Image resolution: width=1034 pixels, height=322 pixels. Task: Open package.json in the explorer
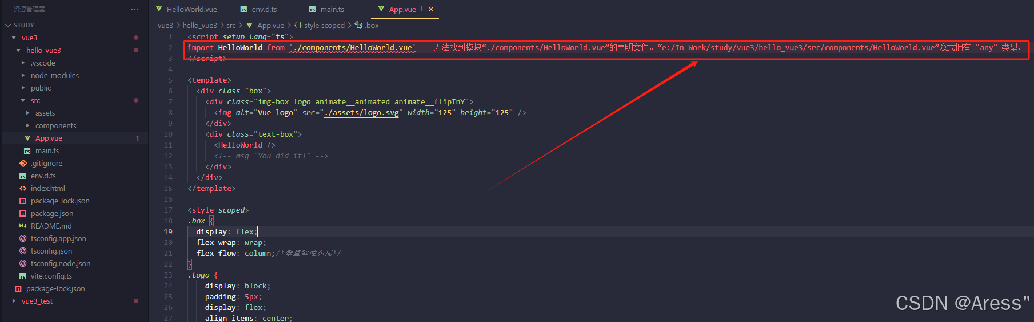pos(51,213)
